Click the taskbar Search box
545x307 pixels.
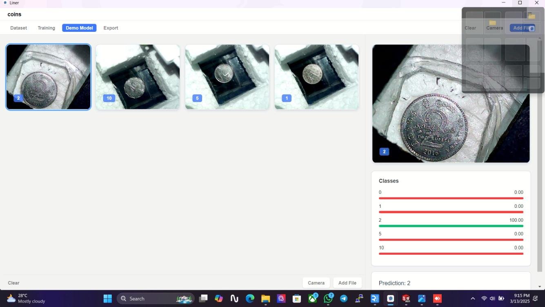156,298
